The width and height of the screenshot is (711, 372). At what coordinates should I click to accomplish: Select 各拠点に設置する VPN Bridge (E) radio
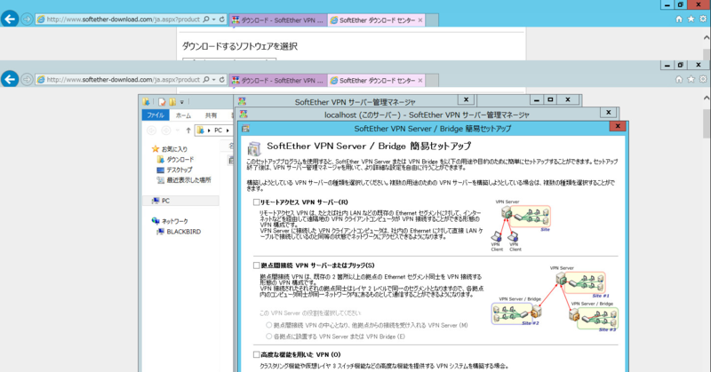click(269, 336)
